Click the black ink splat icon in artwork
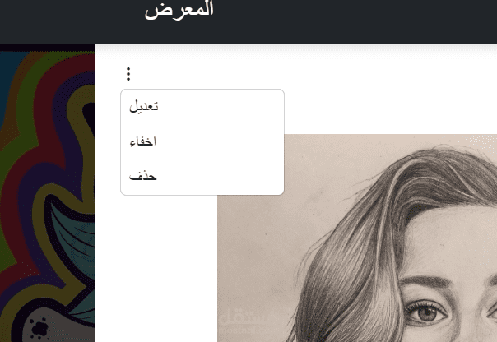 pyautogui.click(x=39, y=328)
